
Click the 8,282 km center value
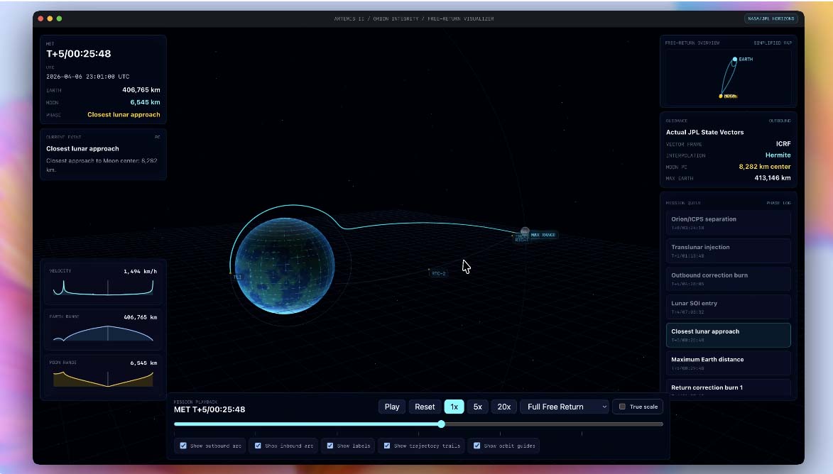click(764, 167)
